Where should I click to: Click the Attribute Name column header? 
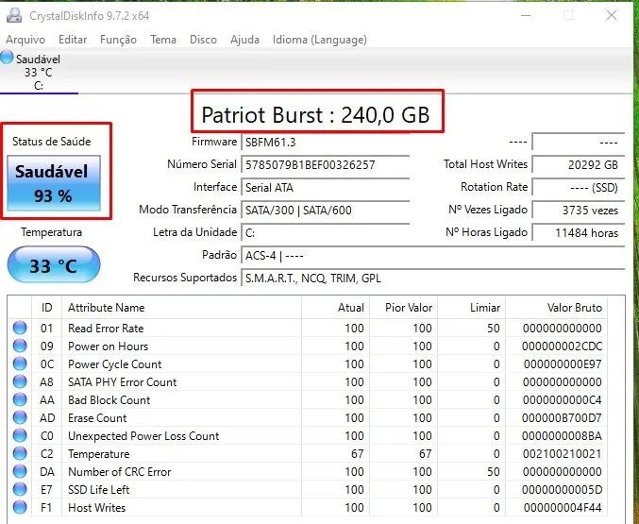point(107,308)
